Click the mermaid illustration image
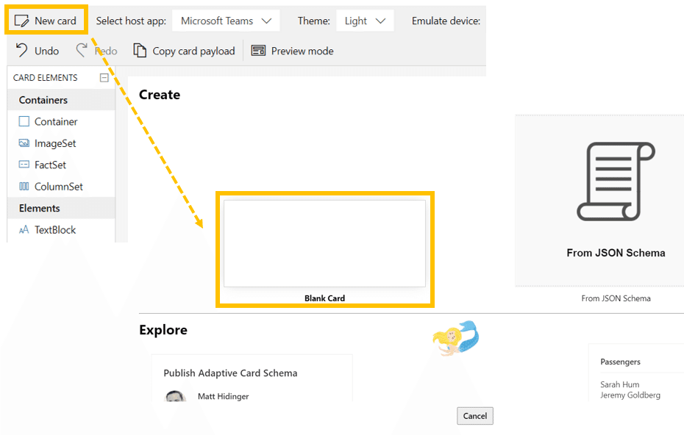 (x=456, y=339)
